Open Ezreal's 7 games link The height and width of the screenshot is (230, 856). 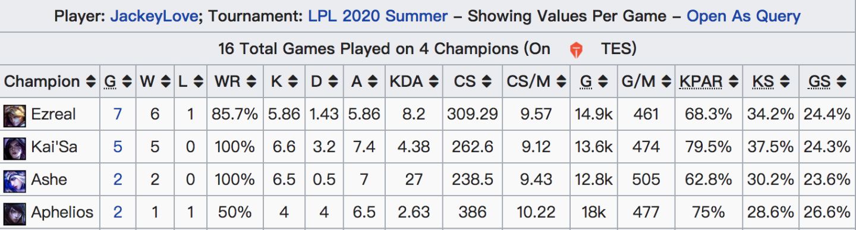click(x=118, y=114)
